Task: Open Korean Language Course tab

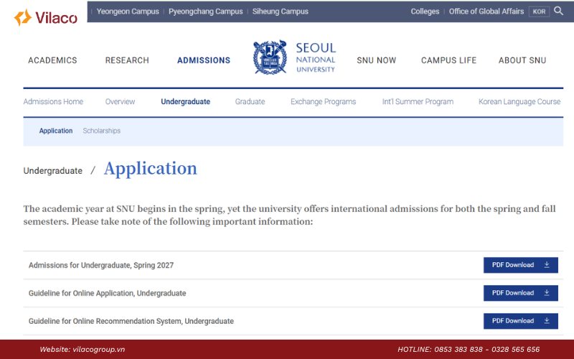Action: point(519,101)
